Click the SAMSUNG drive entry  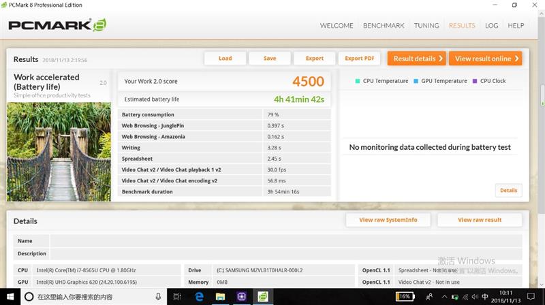(260, 270)
